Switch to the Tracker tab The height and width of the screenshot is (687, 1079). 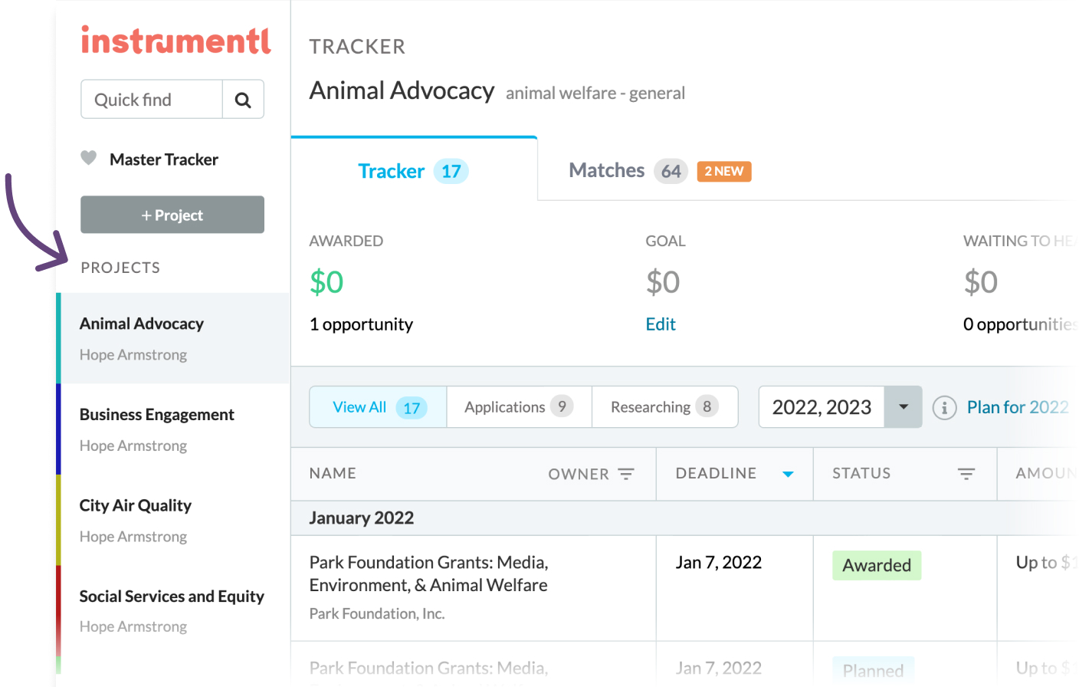tap(392, 170)
